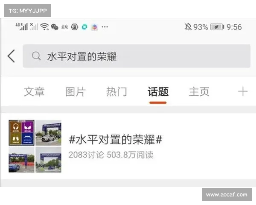Image resolution: width=256 pixels, height=205 pixels.
Task: Click the magnifier icon in search field
Action: 37,56
